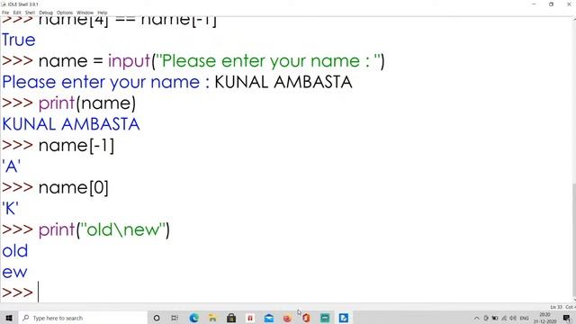Show hidden system tray icons
Screen dimensions: 576x324
(476, 318)
